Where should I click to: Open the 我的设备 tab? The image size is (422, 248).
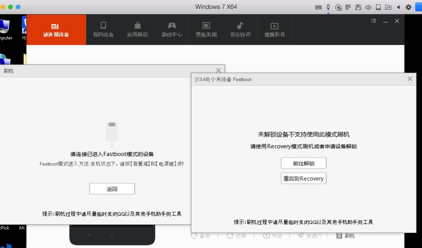coord(103,29)
